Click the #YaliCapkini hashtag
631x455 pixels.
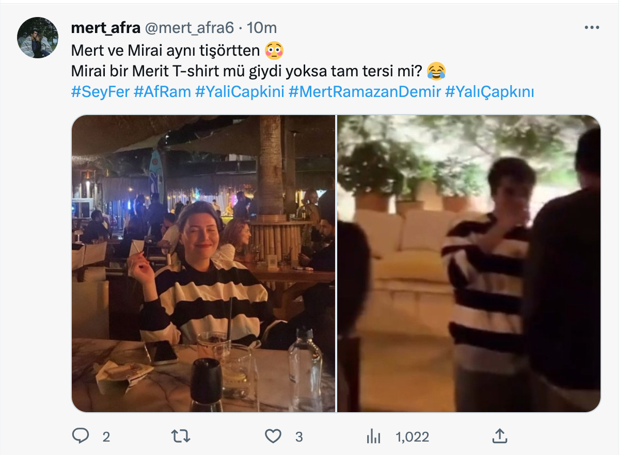[x=240, y=92]
